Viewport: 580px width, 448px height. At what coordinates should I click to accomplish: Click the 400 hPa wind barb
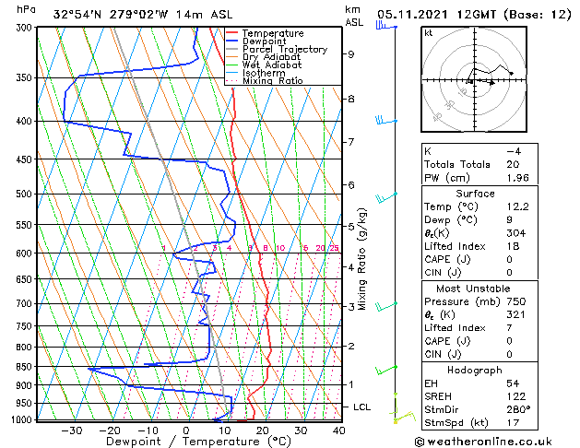click(385, 120)
